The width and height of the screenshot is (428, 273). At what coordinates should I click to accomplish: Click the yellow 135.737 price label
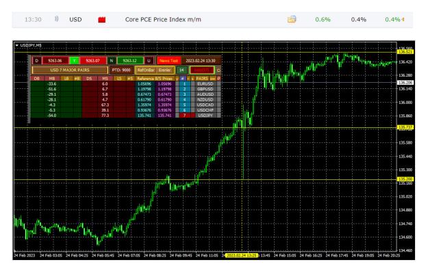point(405,127)
